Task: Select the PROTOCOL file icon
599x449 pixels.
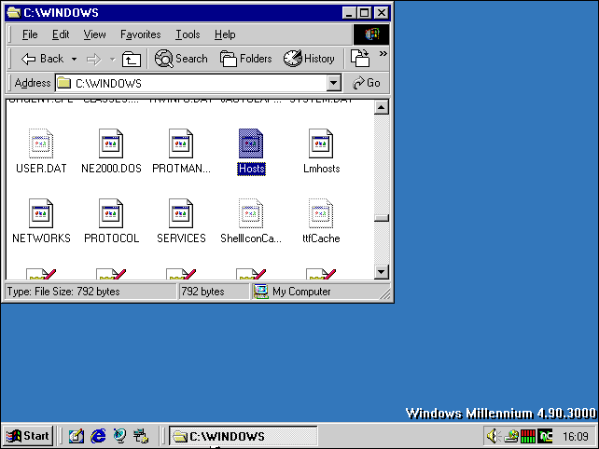Action: click(x=111, y=213)
